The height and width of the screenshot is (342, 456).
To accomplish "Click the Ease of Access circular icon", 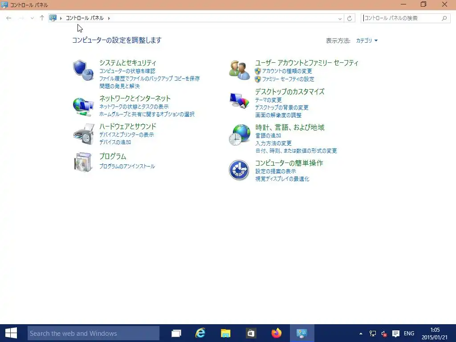I will pyautogui.click(x=239, y=170).
